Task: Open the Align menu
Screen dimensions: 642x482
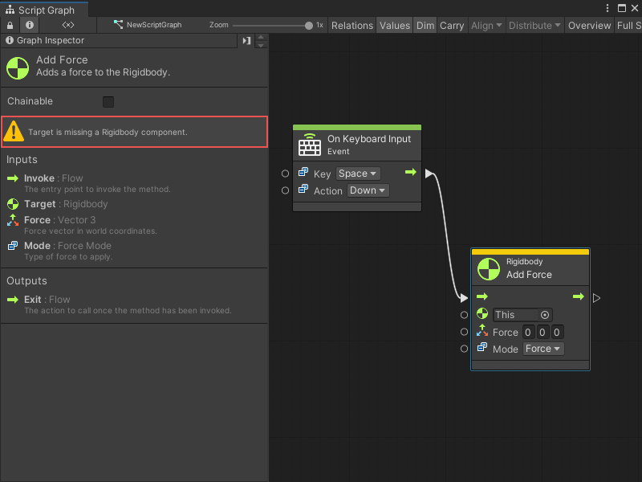Action: [x=486, y=25]
